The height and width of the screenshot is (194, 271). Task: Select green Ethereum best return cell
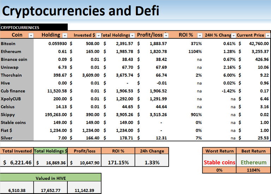pos(253,161)
